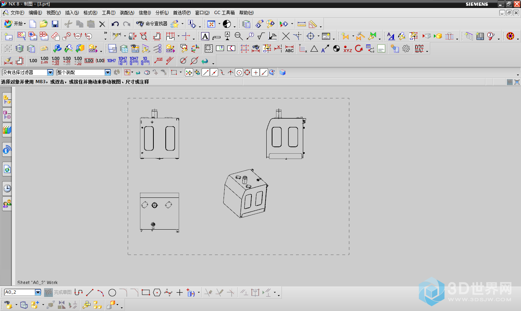
Task: Open a file with the folder icon
Action: 44,24
